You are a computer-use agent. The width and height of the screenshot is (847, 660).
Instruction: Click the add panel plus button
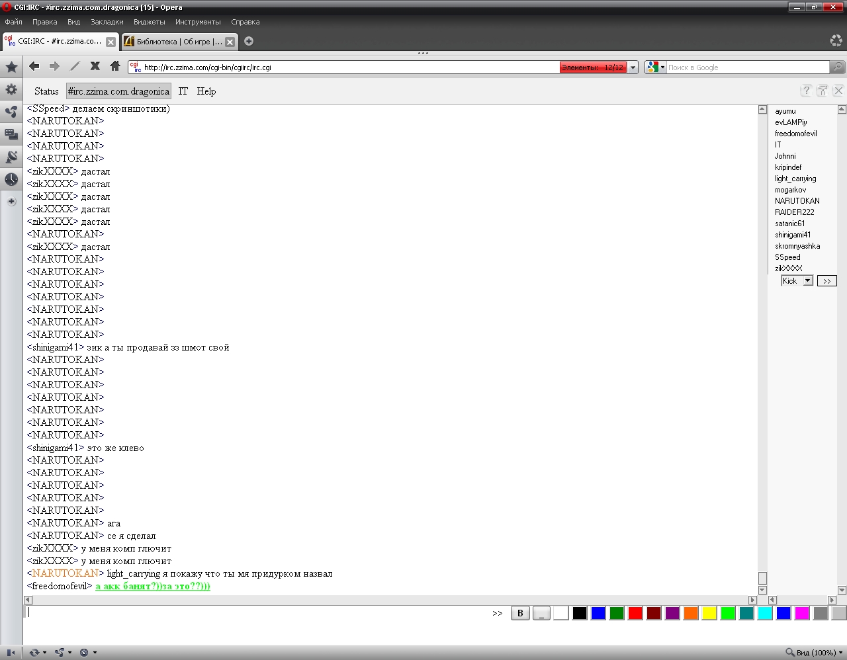(11, 201)
